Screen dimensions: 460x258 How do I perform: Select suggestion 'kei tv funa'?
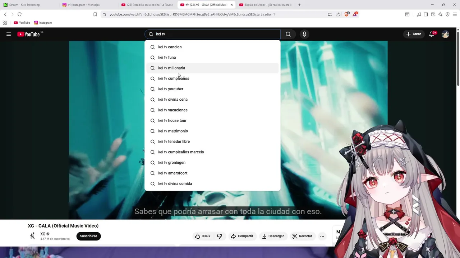coord(212,57)
